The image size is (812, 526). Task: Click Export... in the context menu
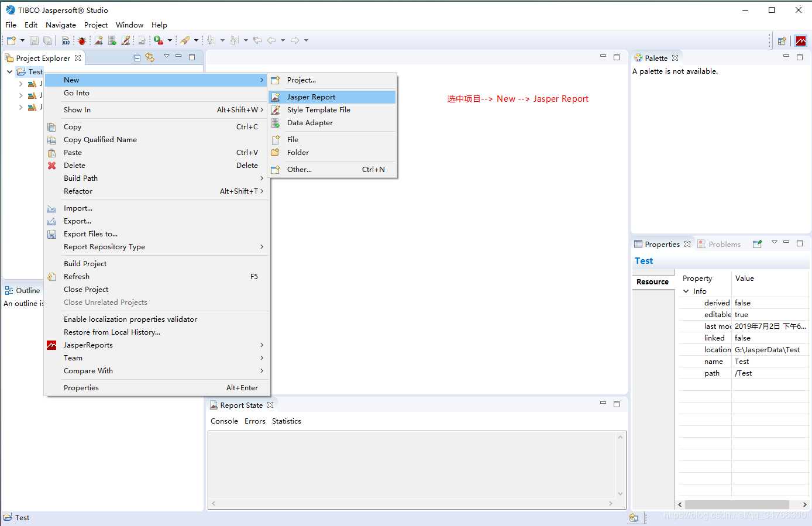(x=157, y=221)
